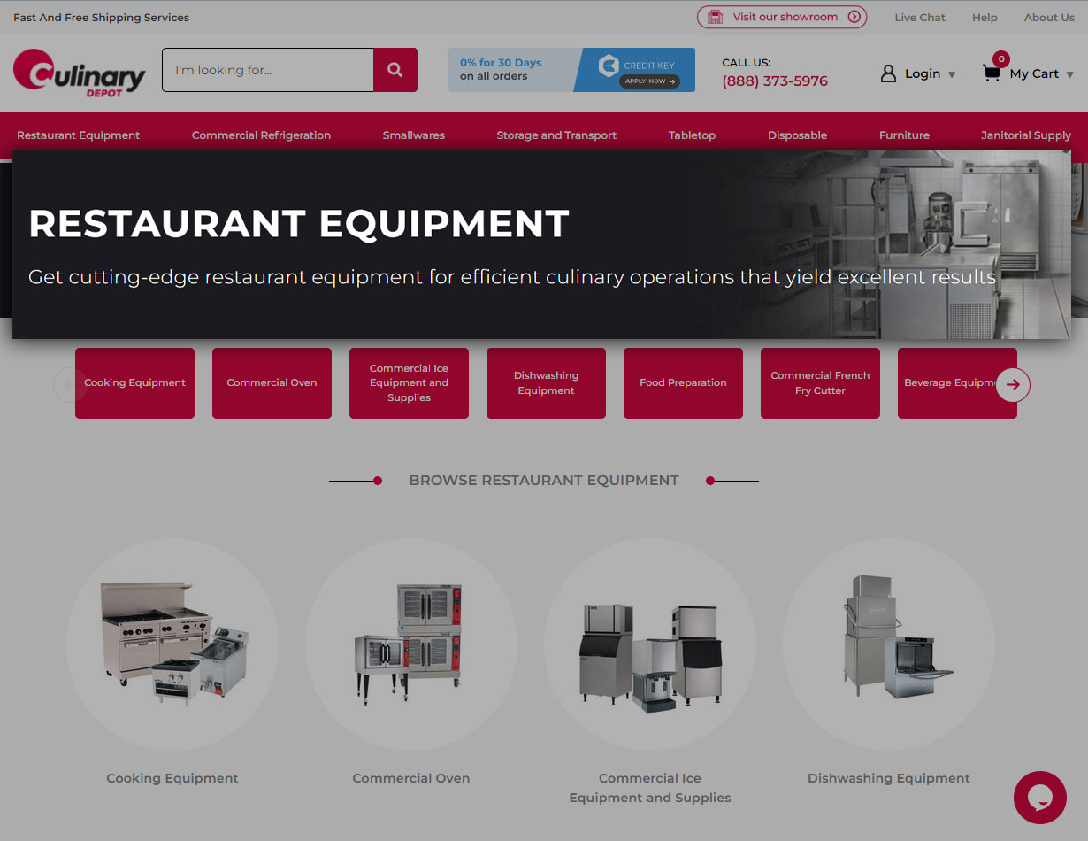Open the Tabletop category dropdown
Screen dimensions: 1088x841
[x=692, y=135]
